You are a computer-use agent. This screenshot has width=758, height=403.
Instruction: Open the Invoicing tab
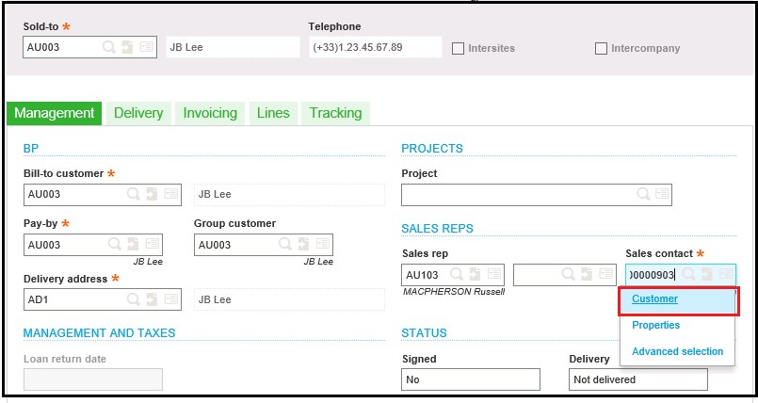click(x=210, y=113)
